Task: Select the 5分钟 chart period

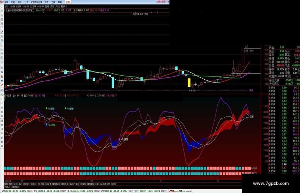Action: (18, 6)
